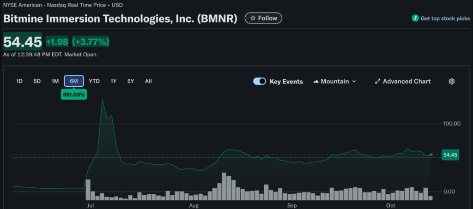This screenshot has width=473, height=209.
Task: Select the 1D time range
Action: pos(19,81)
